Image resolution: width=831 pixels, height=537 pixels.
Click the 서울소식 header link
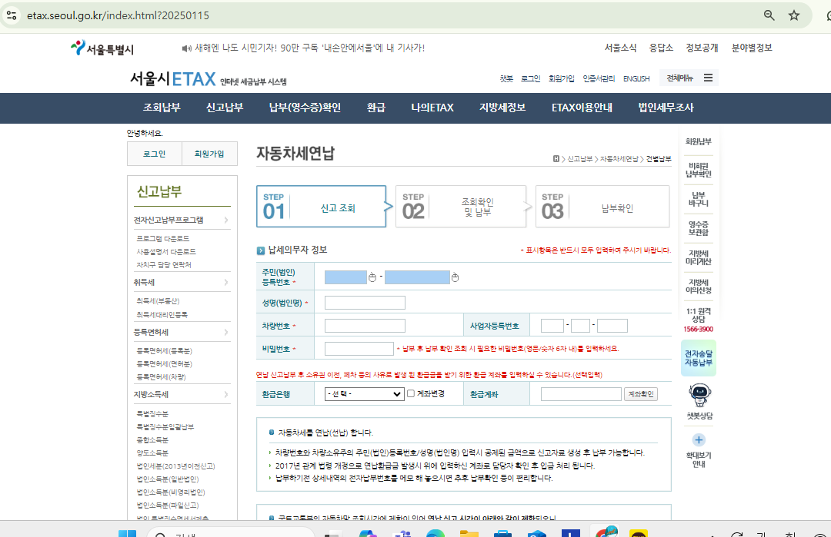point(621,48)
